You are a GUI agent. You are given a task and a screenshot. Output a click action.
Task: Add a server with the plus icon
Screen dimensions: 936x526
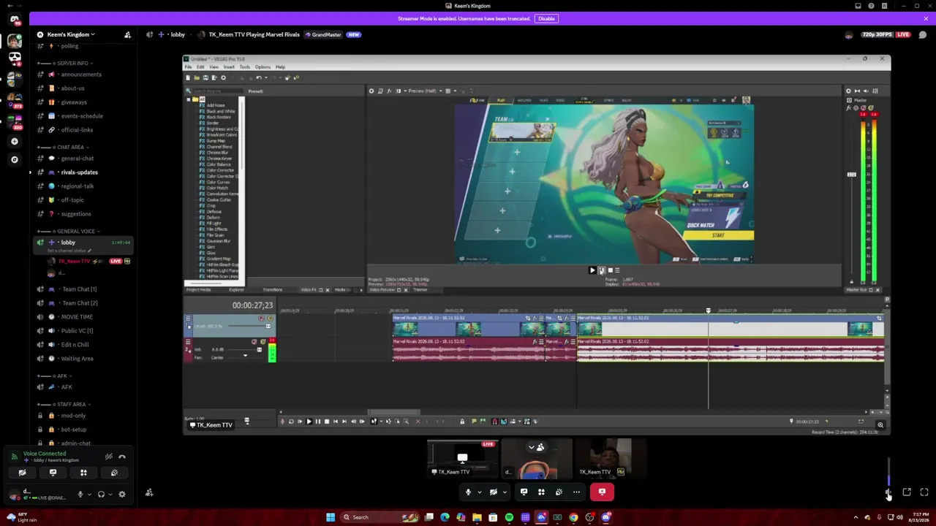[15, 141]
